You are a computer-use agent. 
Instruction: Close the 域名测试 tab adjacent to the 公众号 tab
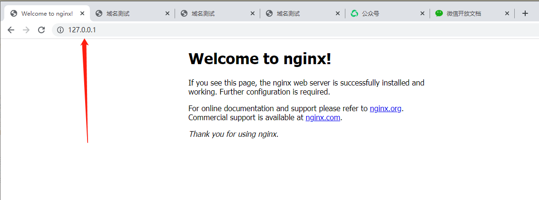pyautogui.click(x=338, y=13)
